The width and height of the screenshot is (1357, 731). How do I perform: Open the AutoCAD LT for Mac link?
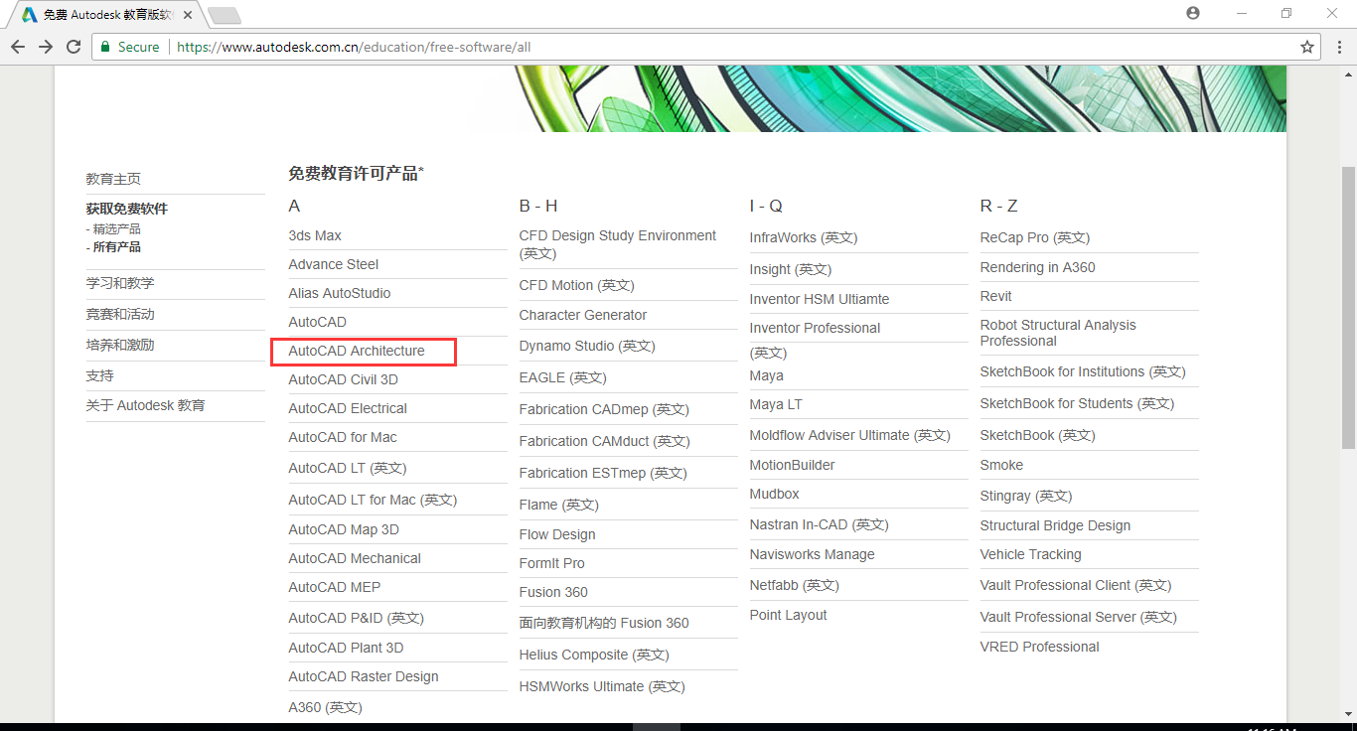click(373, 500)
